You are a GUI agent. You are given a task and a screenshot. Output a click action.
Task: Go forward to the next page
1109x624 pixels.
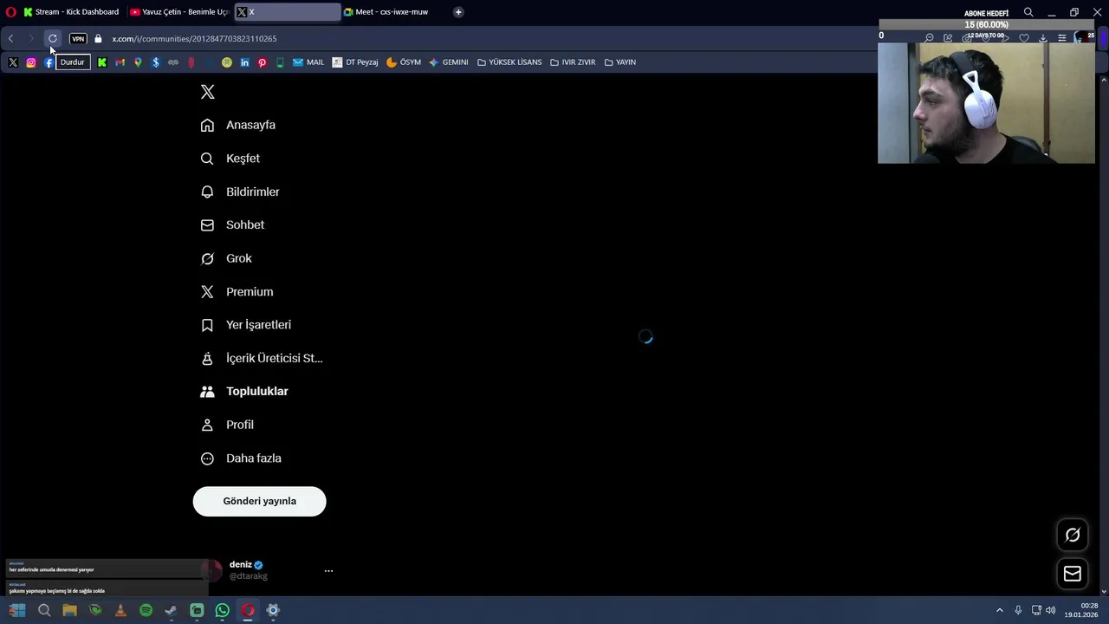[30, 38]
